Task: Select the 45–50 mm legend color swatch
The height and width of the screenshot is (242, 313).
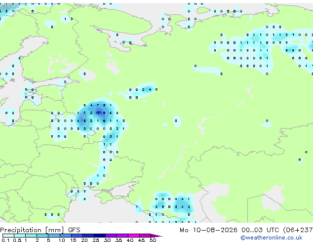Action: pyautogui.click(x=145, y=236)
